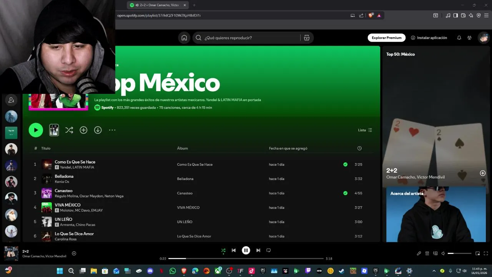This screenshot has height=277, width=492.
Task: Select the browser tab '2+2 • Omar Camacho'
Action: [158, 5]
